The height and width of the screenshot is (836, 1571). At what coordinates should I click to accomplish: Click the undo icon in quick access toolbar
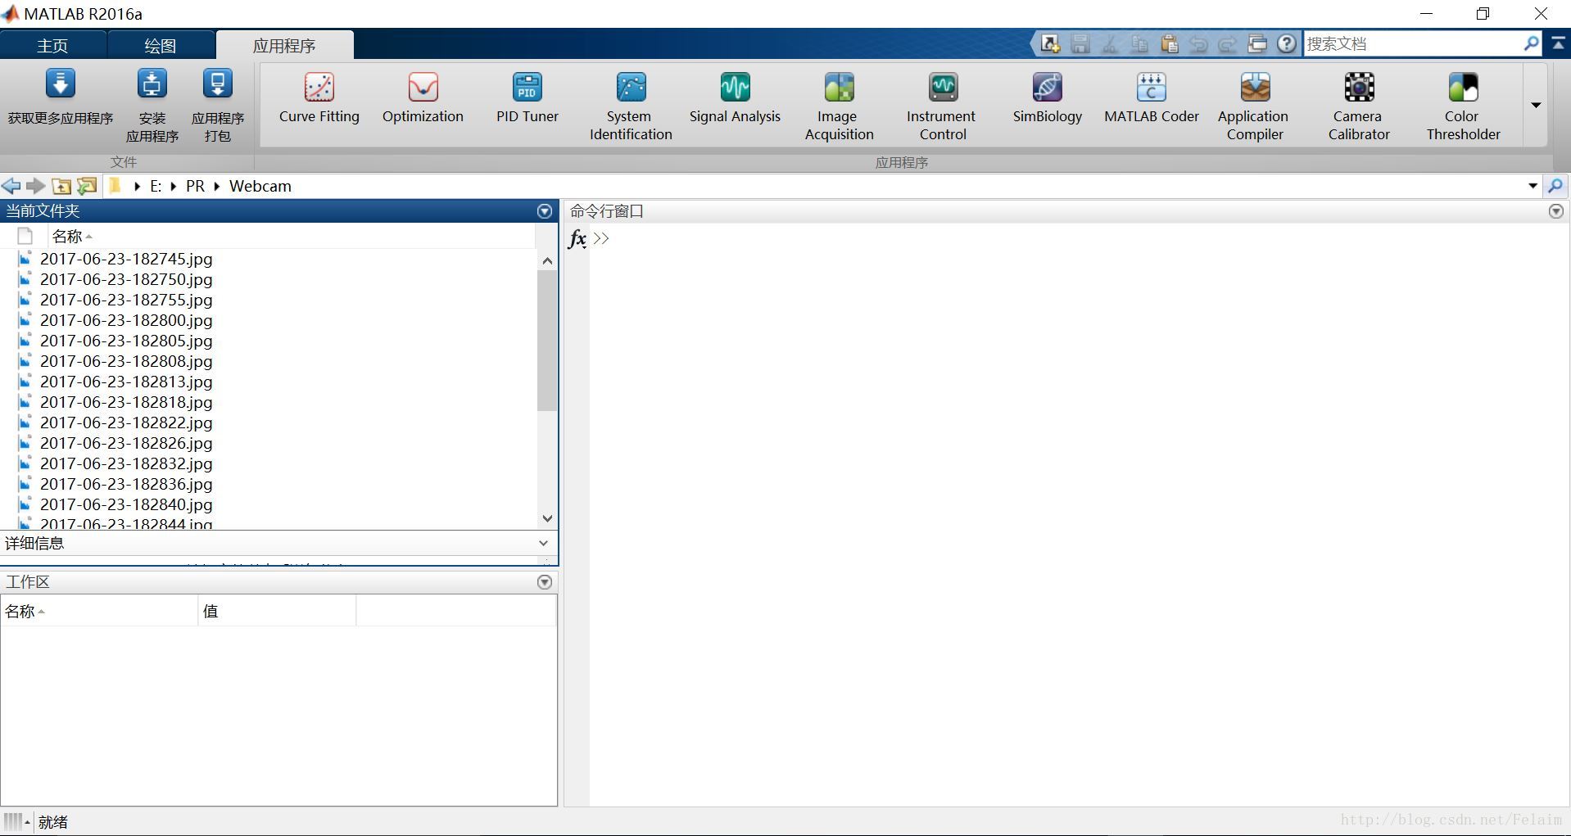(1198, 43)
